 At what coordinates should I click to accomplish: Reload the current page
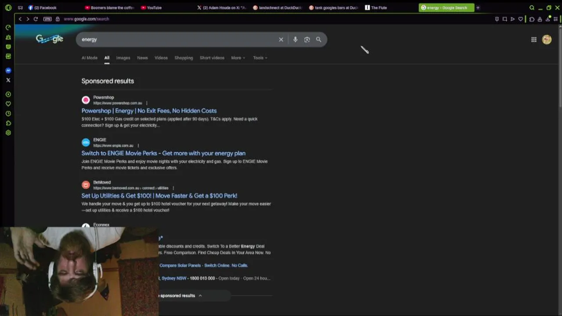click(36, 19)
